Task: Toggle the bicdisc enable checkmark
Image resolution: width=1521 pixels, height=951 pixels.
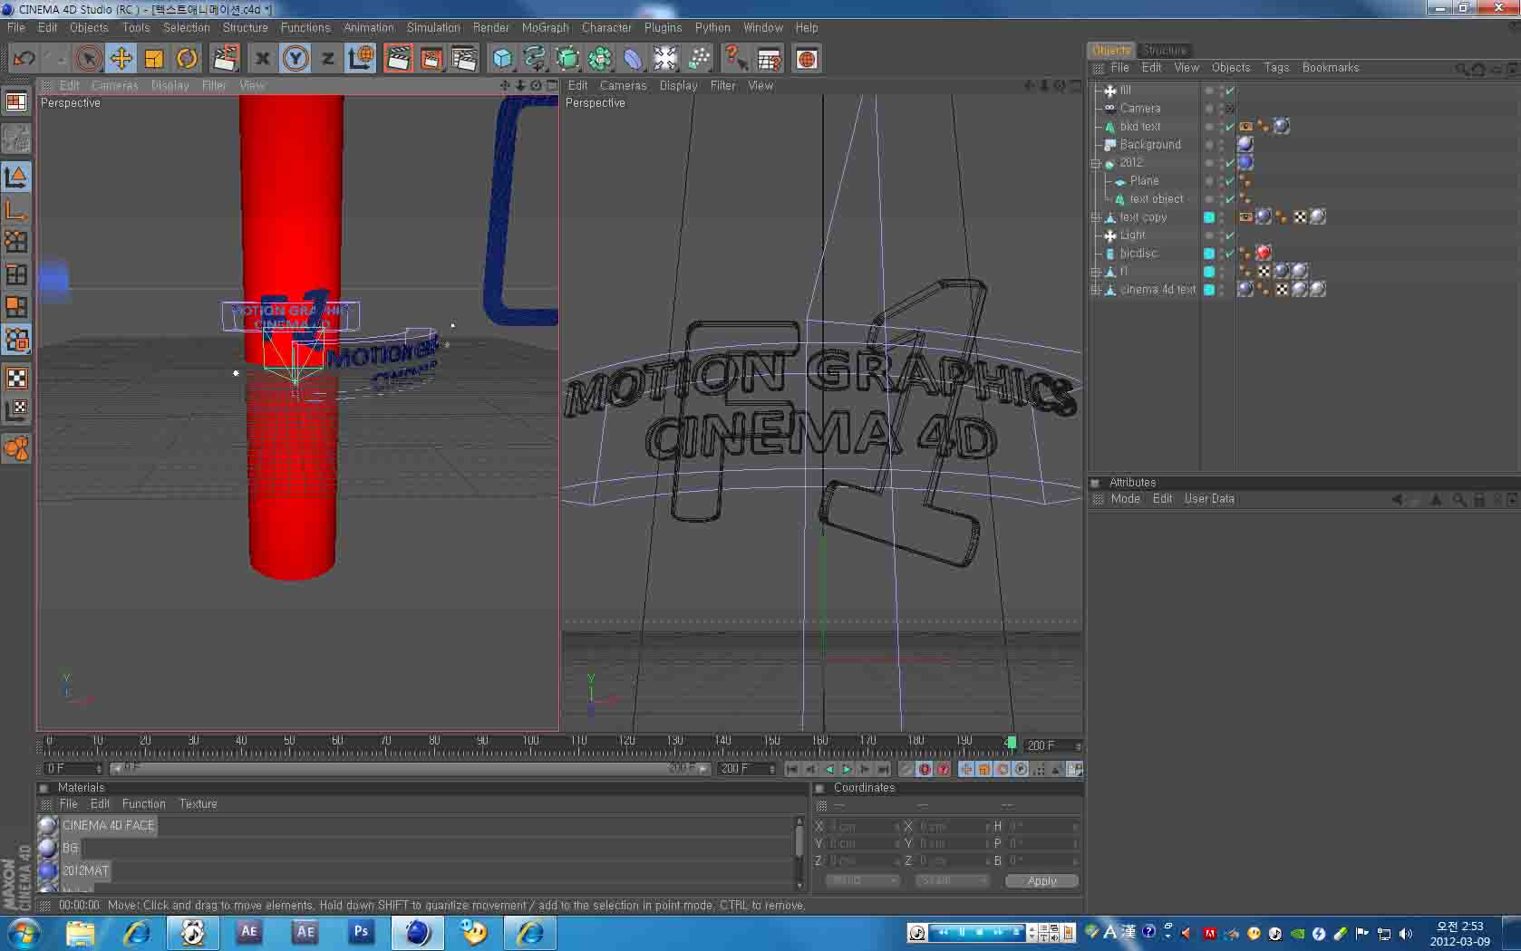Action: pyautogui.click(x=1230, y=254)
